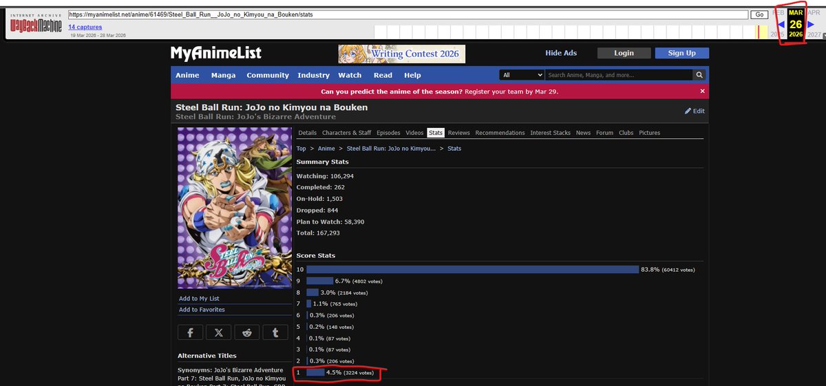Open the MyAnimeList logo
This screenshot has width=826, height=386.
(x=216, y=53)
